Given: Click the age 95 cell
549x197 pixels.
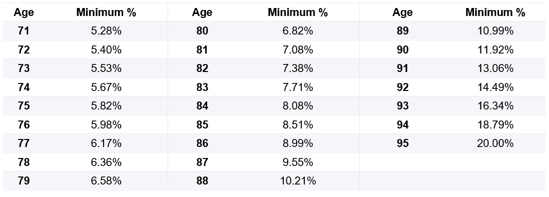Looking at the screenshot, I should pyautogui.click(x=403, y=143).
